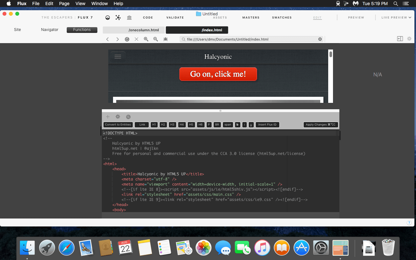Open the Window menu

(100, 4)
